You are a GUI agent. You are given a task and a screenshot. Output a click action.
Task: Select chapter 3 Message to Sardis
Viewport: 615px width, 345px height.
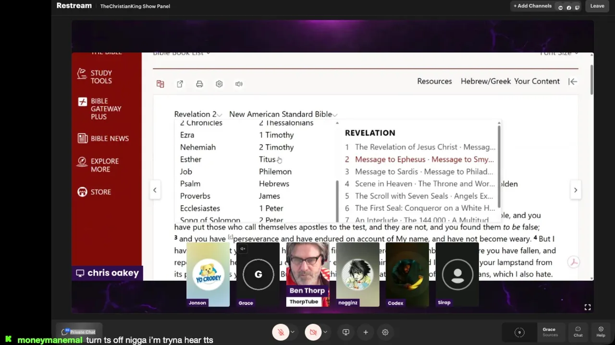(420, 172)
